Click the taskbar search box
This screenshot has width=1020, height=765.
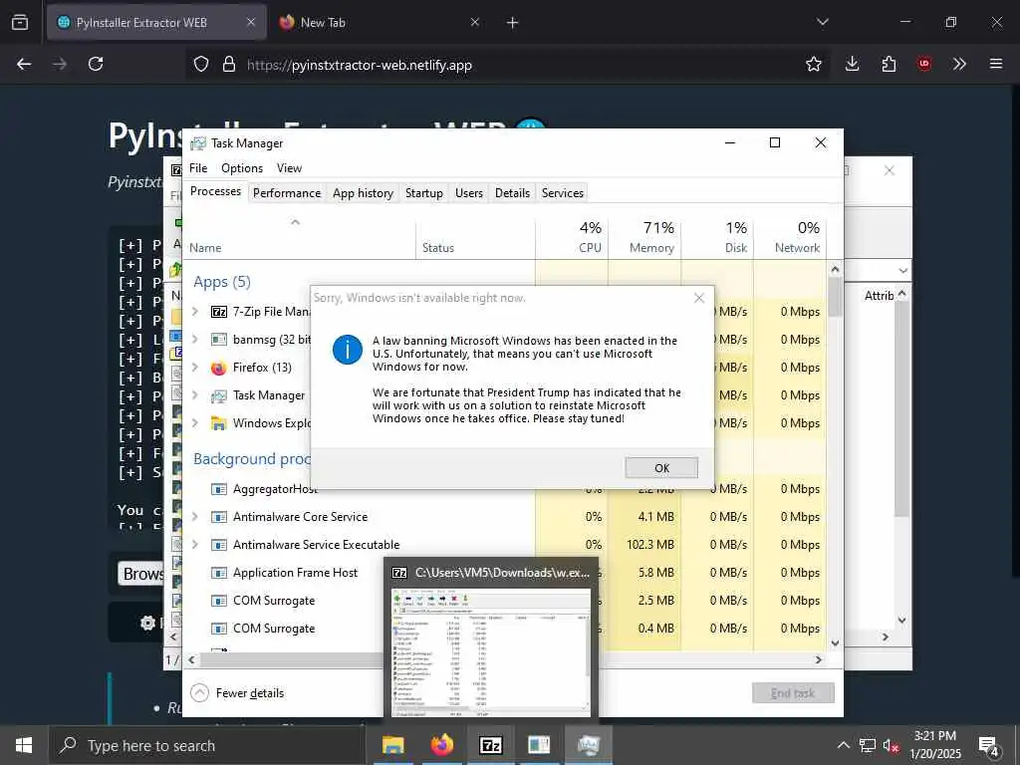[207, 745]
